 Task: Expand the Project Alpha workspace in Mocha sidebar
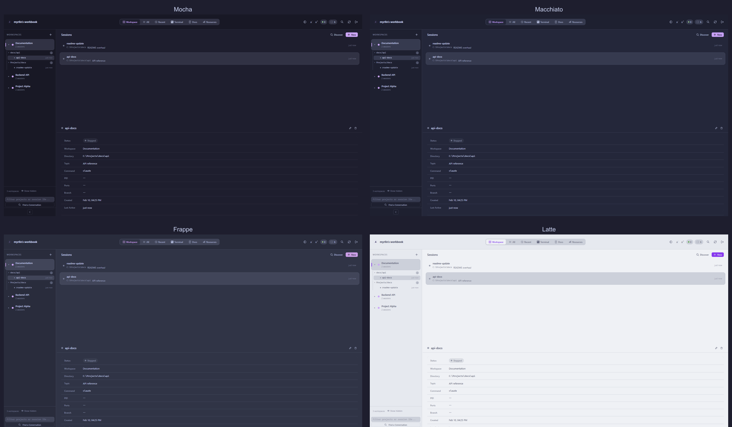tap(9, 88)
